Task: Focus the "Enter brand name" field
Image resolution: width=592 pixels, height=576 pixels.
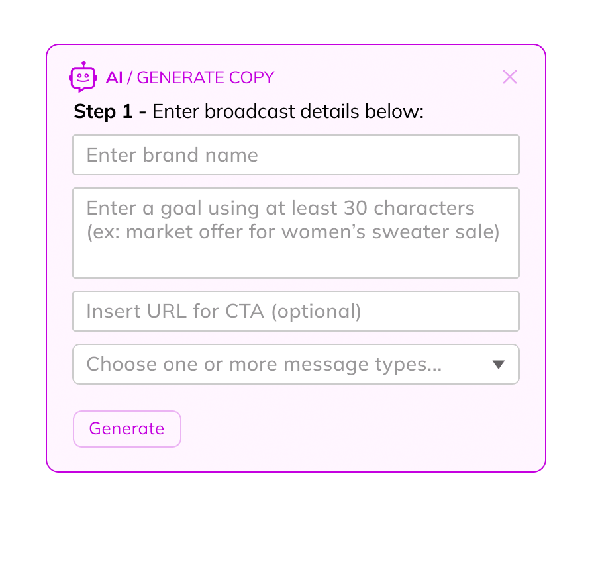Action: tap(295, 155)
